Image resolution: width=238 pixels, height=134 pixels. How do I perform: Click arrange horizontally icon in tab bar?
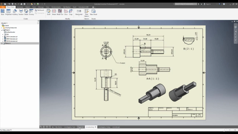47,127
